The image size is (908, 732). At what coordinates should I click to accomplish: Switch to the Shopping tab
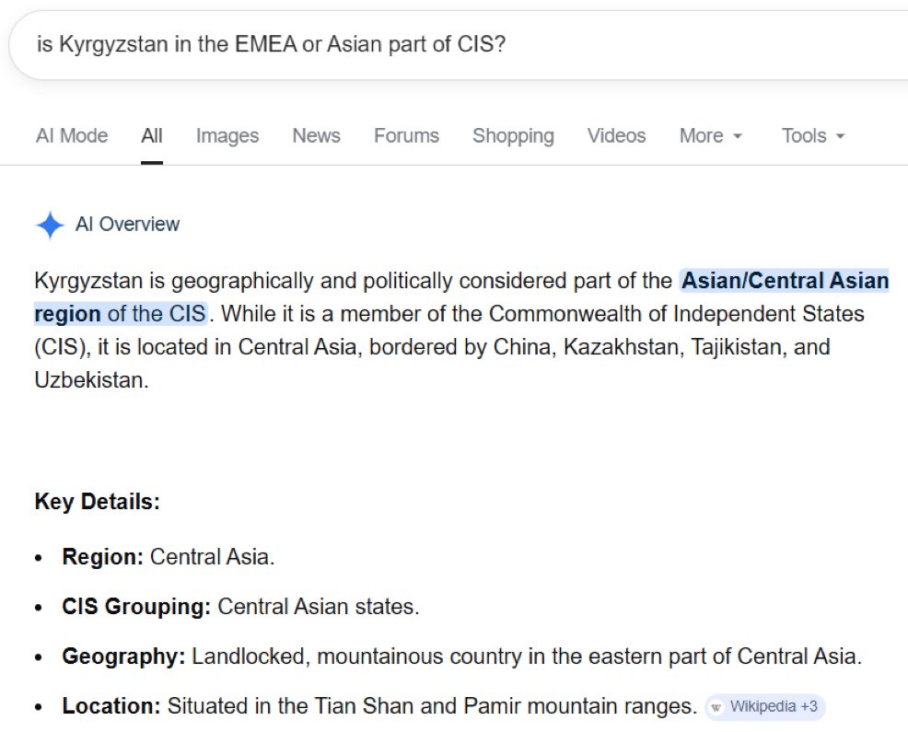pyautogui.click(x=513, y=135)
